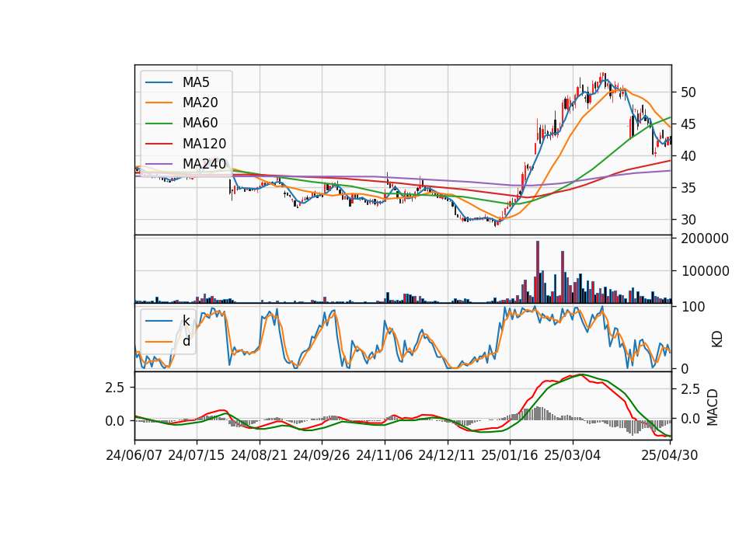
Task: Click the d legend label in KD panel
Action: pos(186,341)
